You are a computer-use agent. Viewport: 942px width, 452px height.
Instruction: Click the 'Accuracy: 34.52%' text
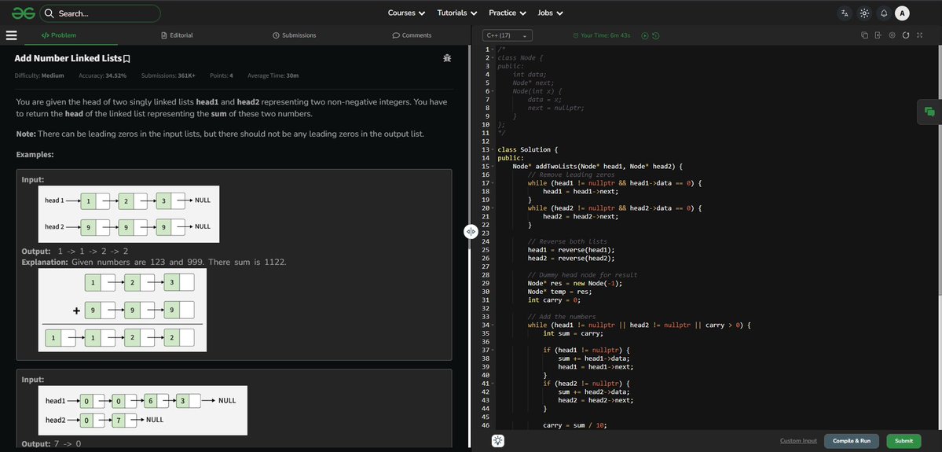(102, 75)
